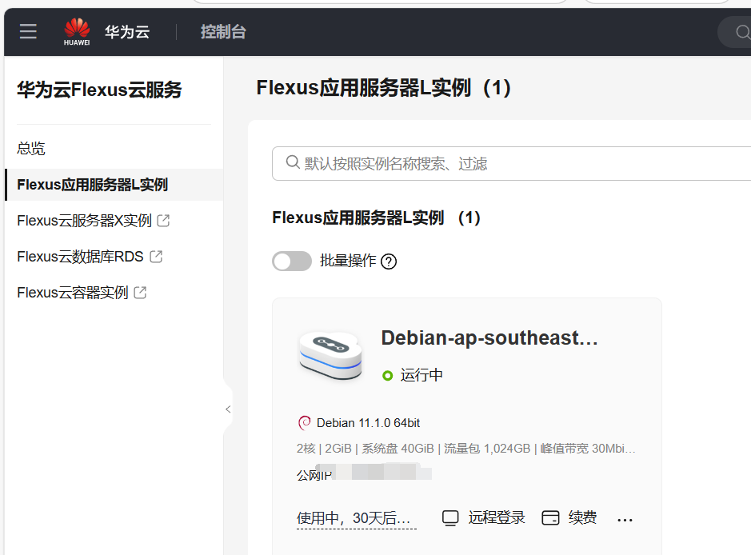Open the hamburger navigation menu
The width and height of the screenshot is (751, 555).
click(x=28, y=32)
